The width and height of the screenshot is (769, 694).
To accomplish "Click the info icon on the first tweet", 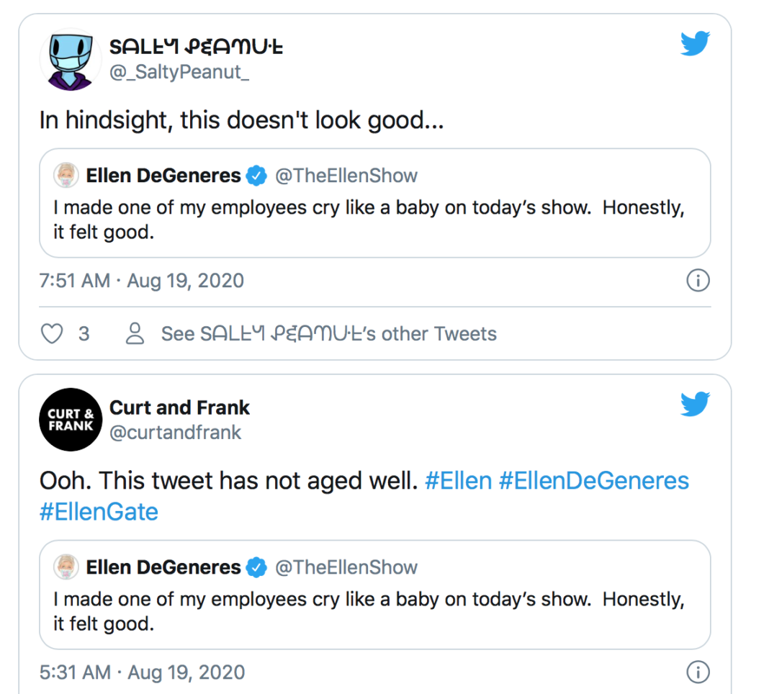I will (x=697, y=281).
